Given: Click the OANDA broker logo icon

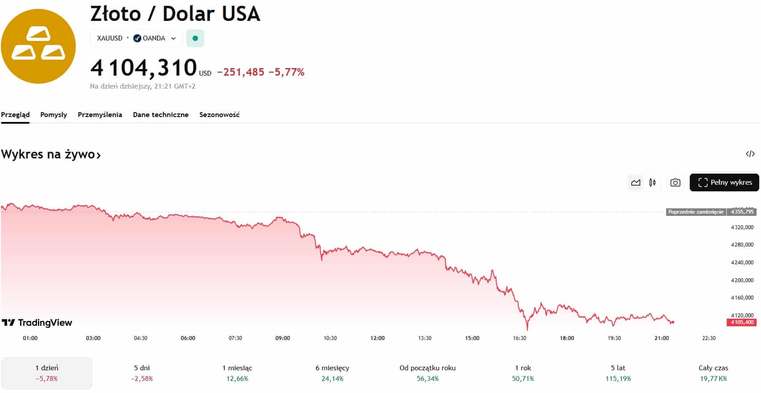Looking at the screenshot, I should point(137,38).
